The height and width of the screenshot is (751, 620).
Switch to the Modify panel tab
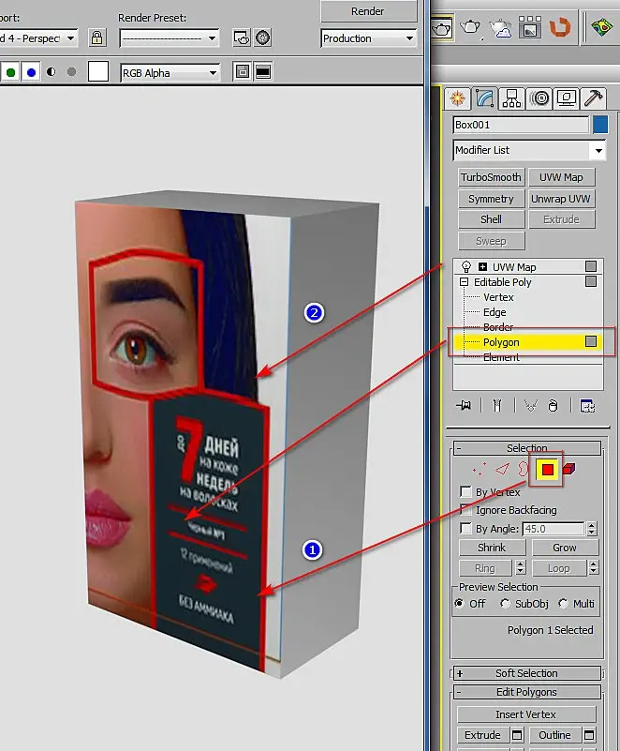point(484,98)
